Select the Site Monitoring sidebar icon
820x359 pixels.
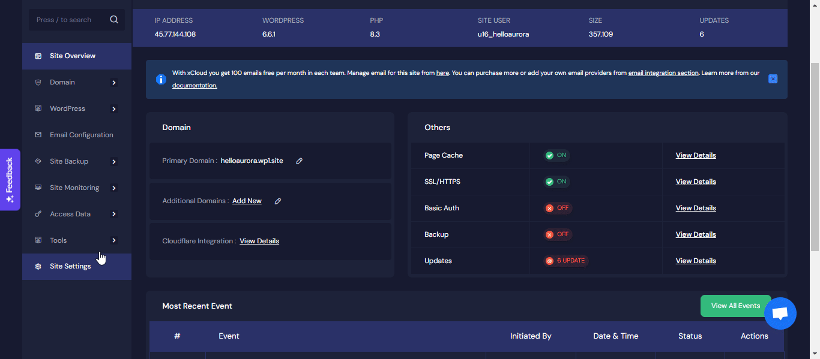click(x=37, y=188)
